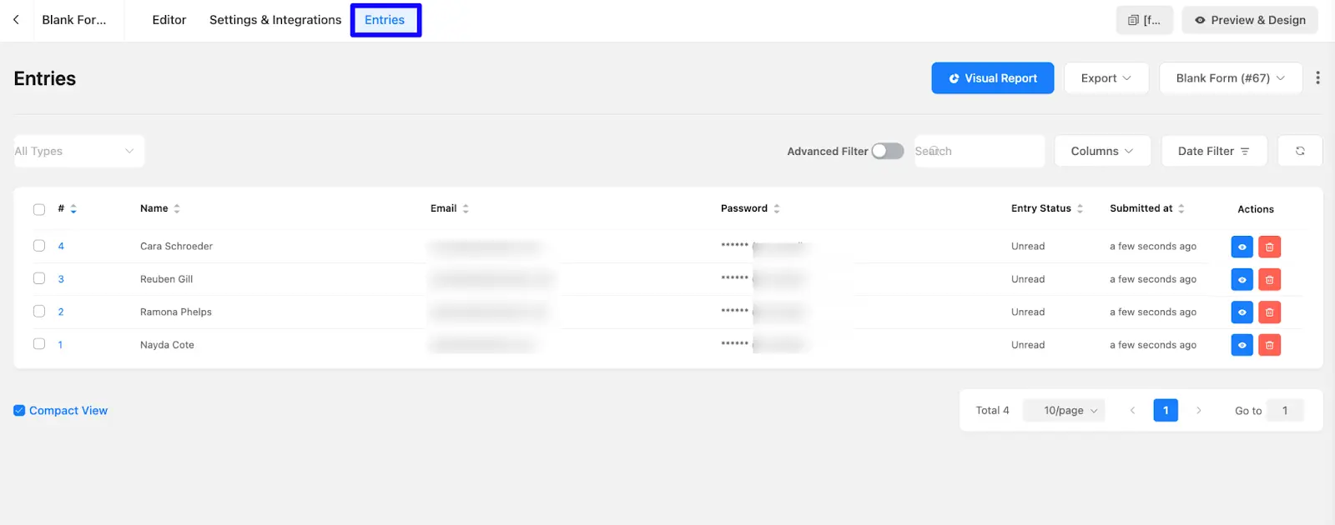The image size is (1335, 525).
Task: Switch to the Editor tab
Action: 169,20
